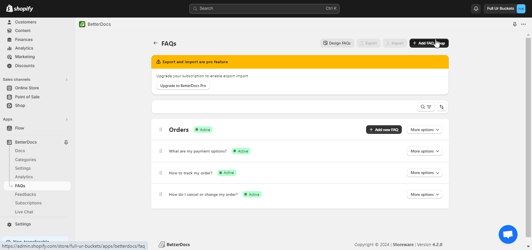
Task: Expand More options for 'How to track my order?'
Action: [424, 172]
